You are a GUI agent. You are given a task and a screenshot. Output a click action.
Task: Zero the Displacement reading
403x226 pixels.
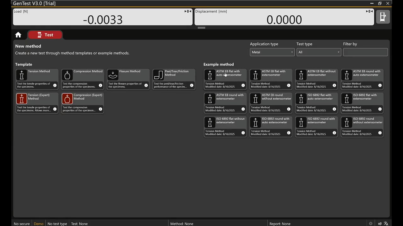click(x=369, y=11)
